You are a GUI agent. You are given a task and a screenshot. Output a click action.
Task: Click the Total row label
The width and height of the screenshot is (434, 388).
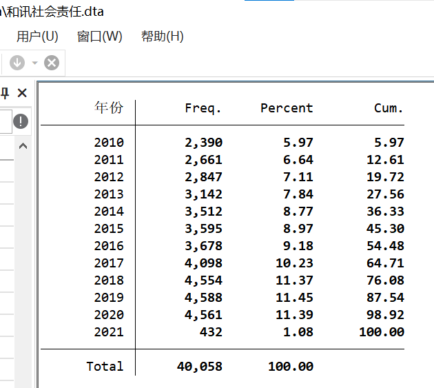[105, 367]
